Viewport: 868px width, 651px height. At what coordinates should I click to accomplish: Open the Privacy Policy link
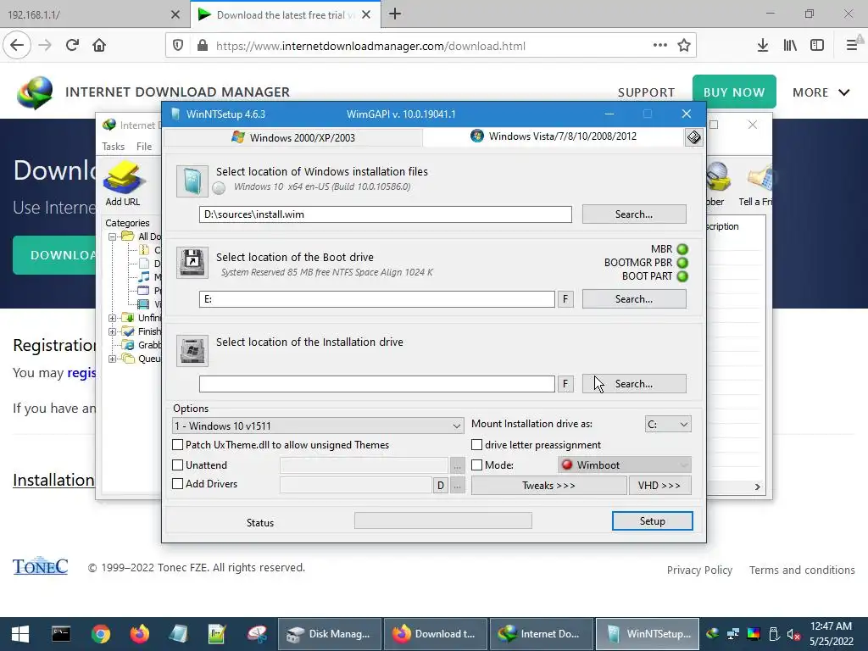click(x=699, y=570)
